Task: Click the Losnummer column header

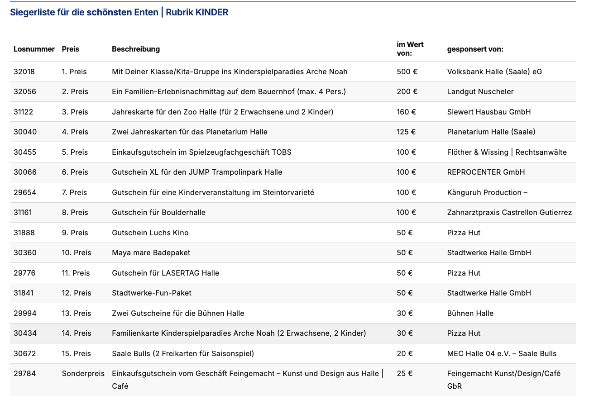Action: tap(34, 49)
